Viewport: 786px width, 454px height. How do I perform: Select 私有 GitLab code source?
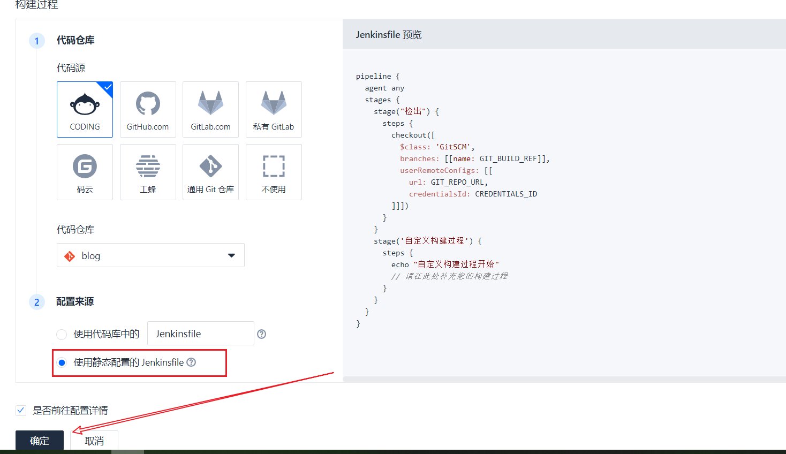pyautogui.click(x=274, y=109)
